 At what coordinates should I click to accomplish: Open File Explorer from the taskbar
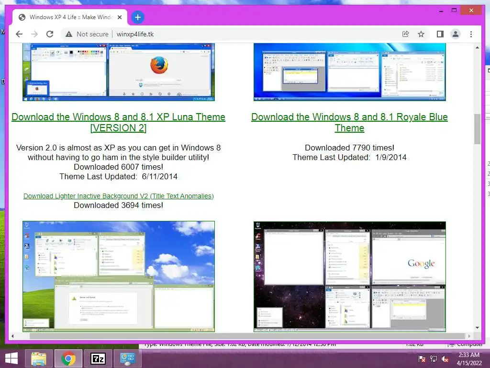[39, 358]
